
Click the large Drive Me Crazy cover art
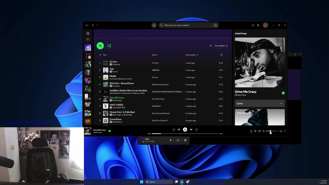pyautogui.click(x=260, y=62)
